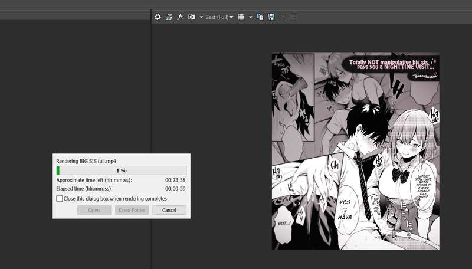Click the external monitor preview icon
The width and height of the screenshot is (472, 269).
tap(169, 17)
